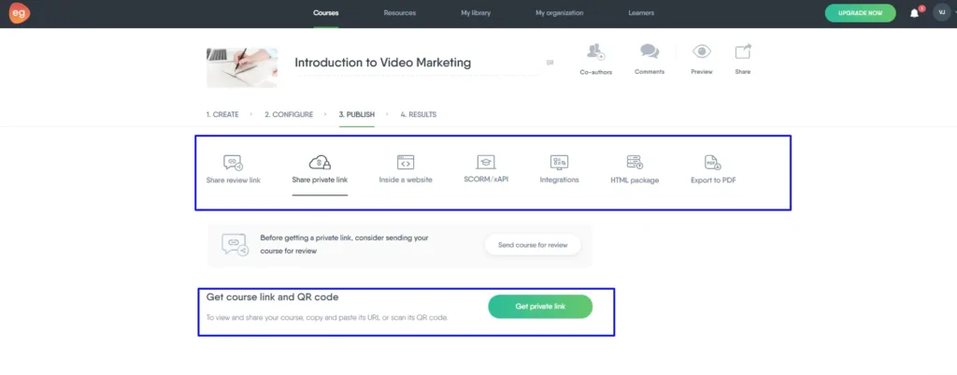957x375 pixels.
Task: Click the Share arrow icon
Action: [742, 52]
